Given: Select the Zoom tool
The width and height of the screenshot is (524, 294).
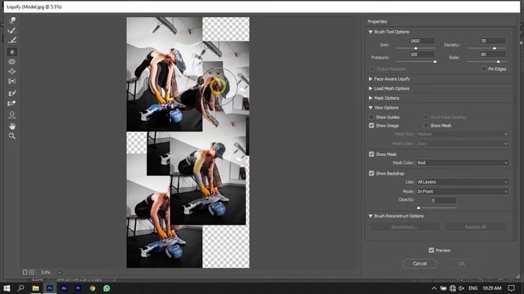Looking at the screenshot, I should click(12, 136).
